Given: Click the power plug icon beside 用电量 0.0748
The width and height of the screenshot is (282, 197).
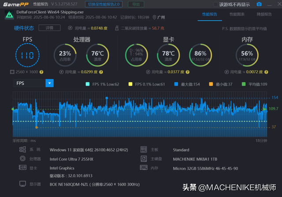Looking at the screenshot, I should tap(70, 28).
